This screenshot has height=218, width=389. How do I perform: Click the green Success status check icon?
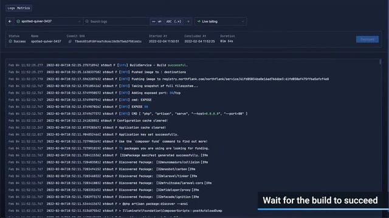coord(10,41)
